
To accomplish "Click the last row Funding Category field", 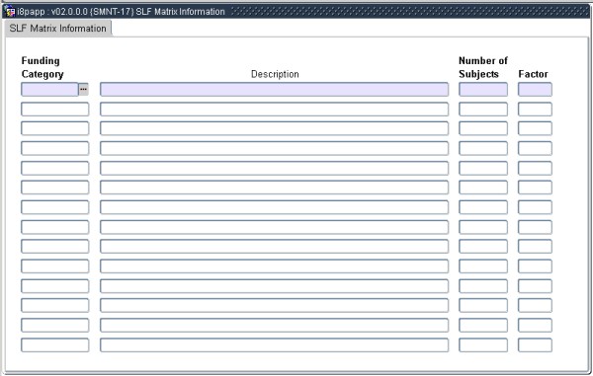I will coord(55,345).
